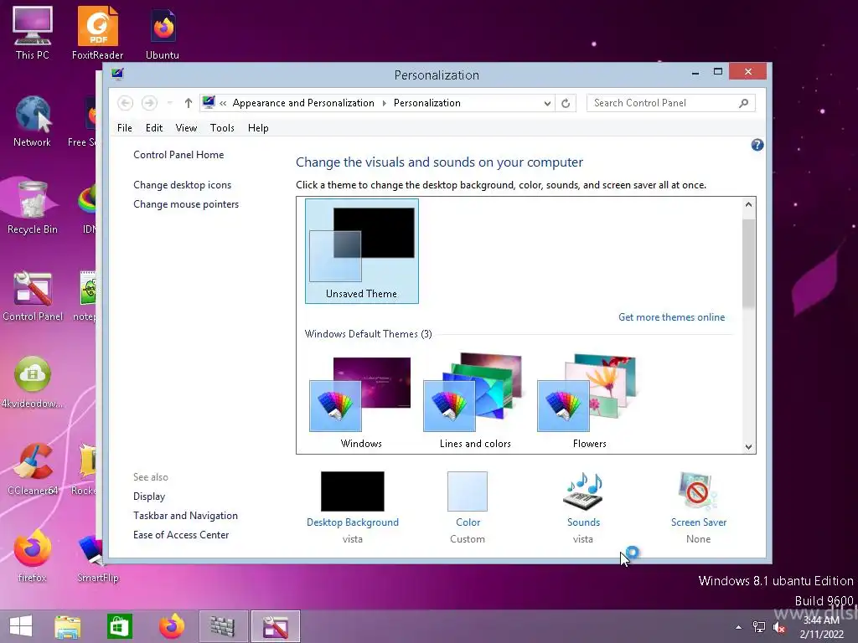
Task: Click the network tray icon
Action: click(759, 627)
